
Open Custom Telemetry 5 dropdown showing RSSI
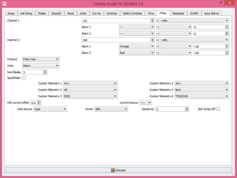tap(90, 96)
